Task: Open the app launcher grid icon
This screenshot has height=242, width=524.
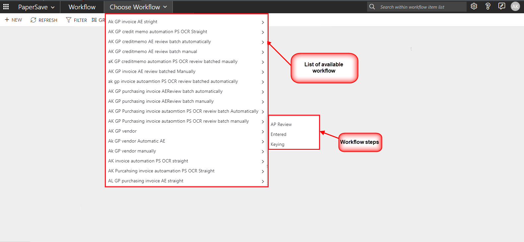Action: (x=6, y=7)
